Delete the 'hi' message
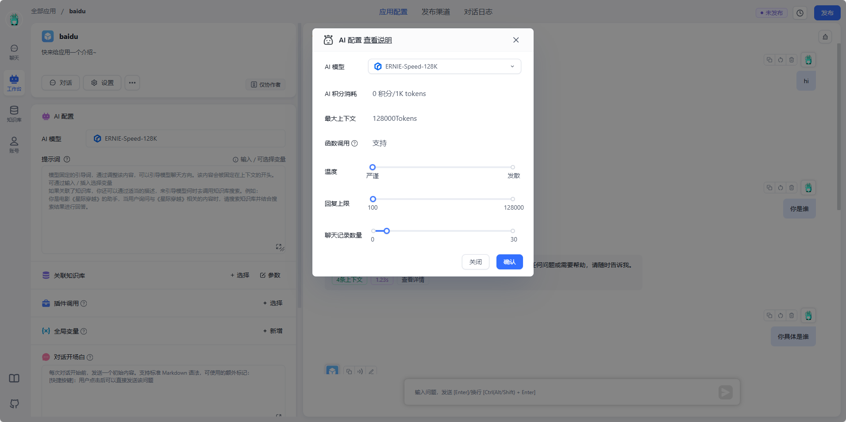 click(792, 60)
